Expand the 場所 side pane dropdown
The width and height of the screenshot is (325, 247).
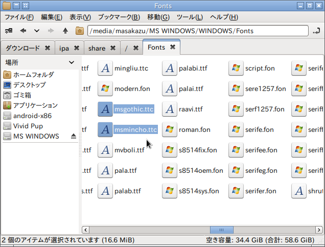pyautogui.click(x=72, y=62)
